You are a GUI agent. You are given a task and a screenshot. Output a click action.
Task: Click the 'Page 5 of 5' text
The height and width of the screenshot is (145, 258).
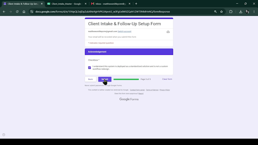(x=145, y=79)
